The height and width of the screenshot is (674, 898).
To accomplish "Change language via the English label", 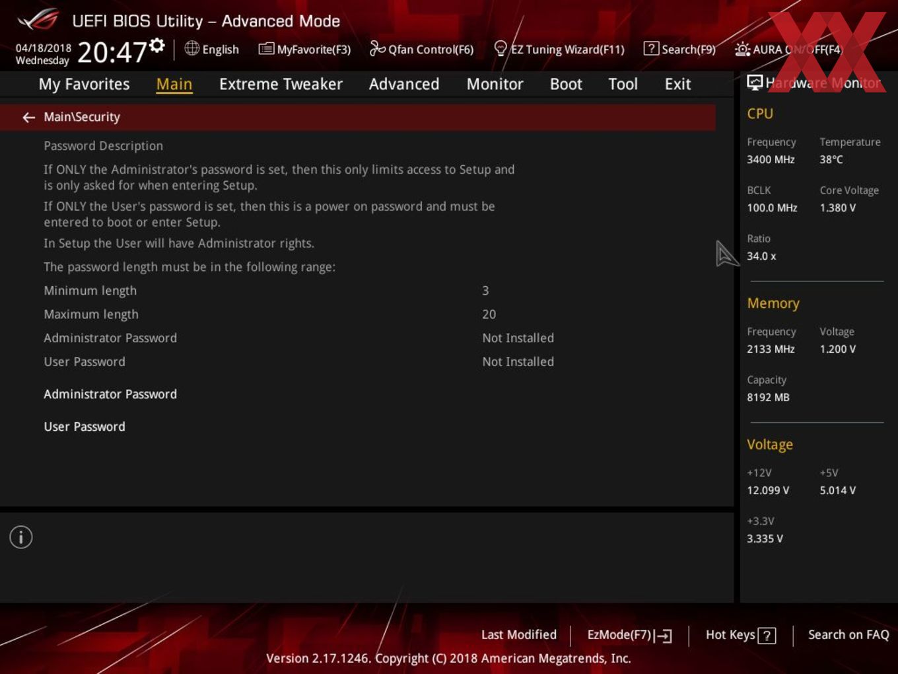I will click(x=221, y=50).
